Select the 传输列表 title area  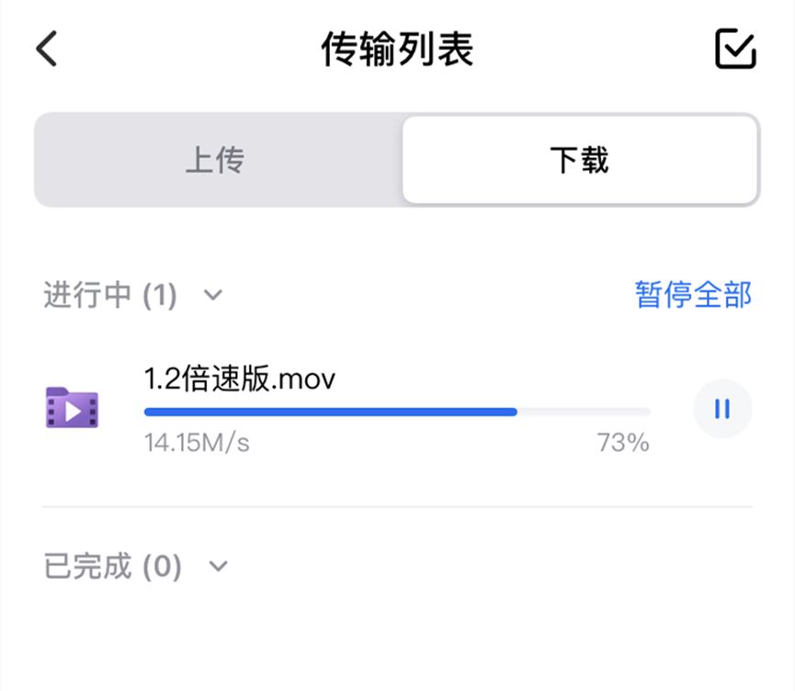click(397, 50)
